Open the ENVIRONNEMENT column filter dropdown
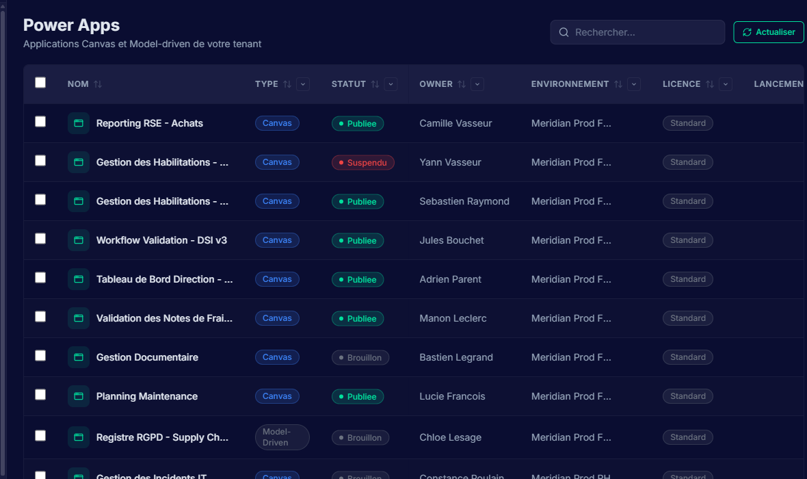This screenshot has height=479, width=807. click(x=633, y=83)
